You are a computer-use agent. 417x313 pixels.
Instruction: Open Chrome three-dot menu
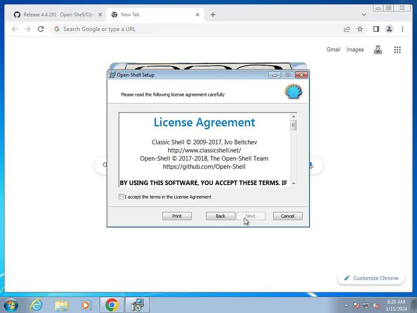click(x=402, y=29)
